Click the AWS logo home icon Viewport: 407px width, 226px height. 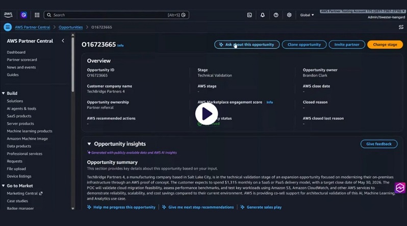click(x=8, y=15)
